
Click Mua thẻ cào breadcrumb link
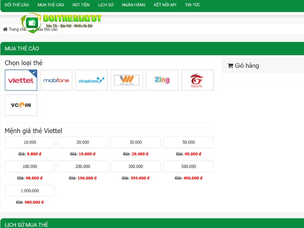(46, 29)
